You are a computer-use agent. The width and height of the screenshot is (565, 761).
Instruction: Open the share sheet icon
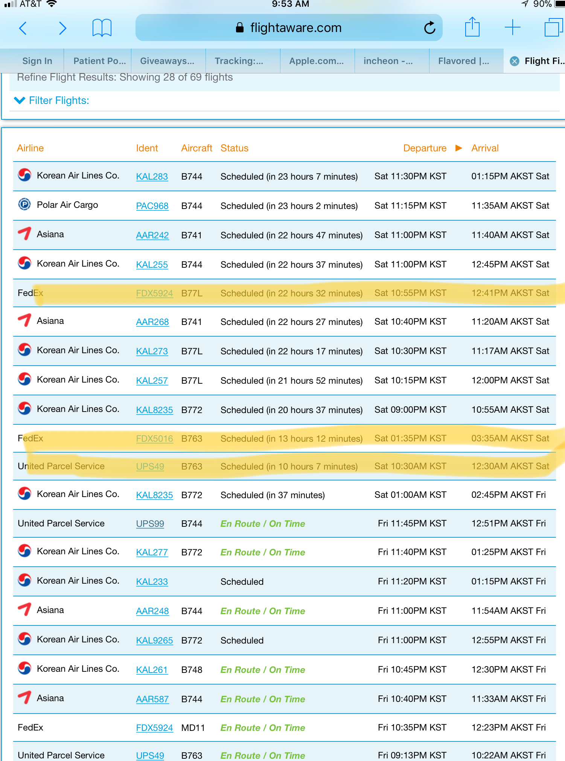point(472,27)
